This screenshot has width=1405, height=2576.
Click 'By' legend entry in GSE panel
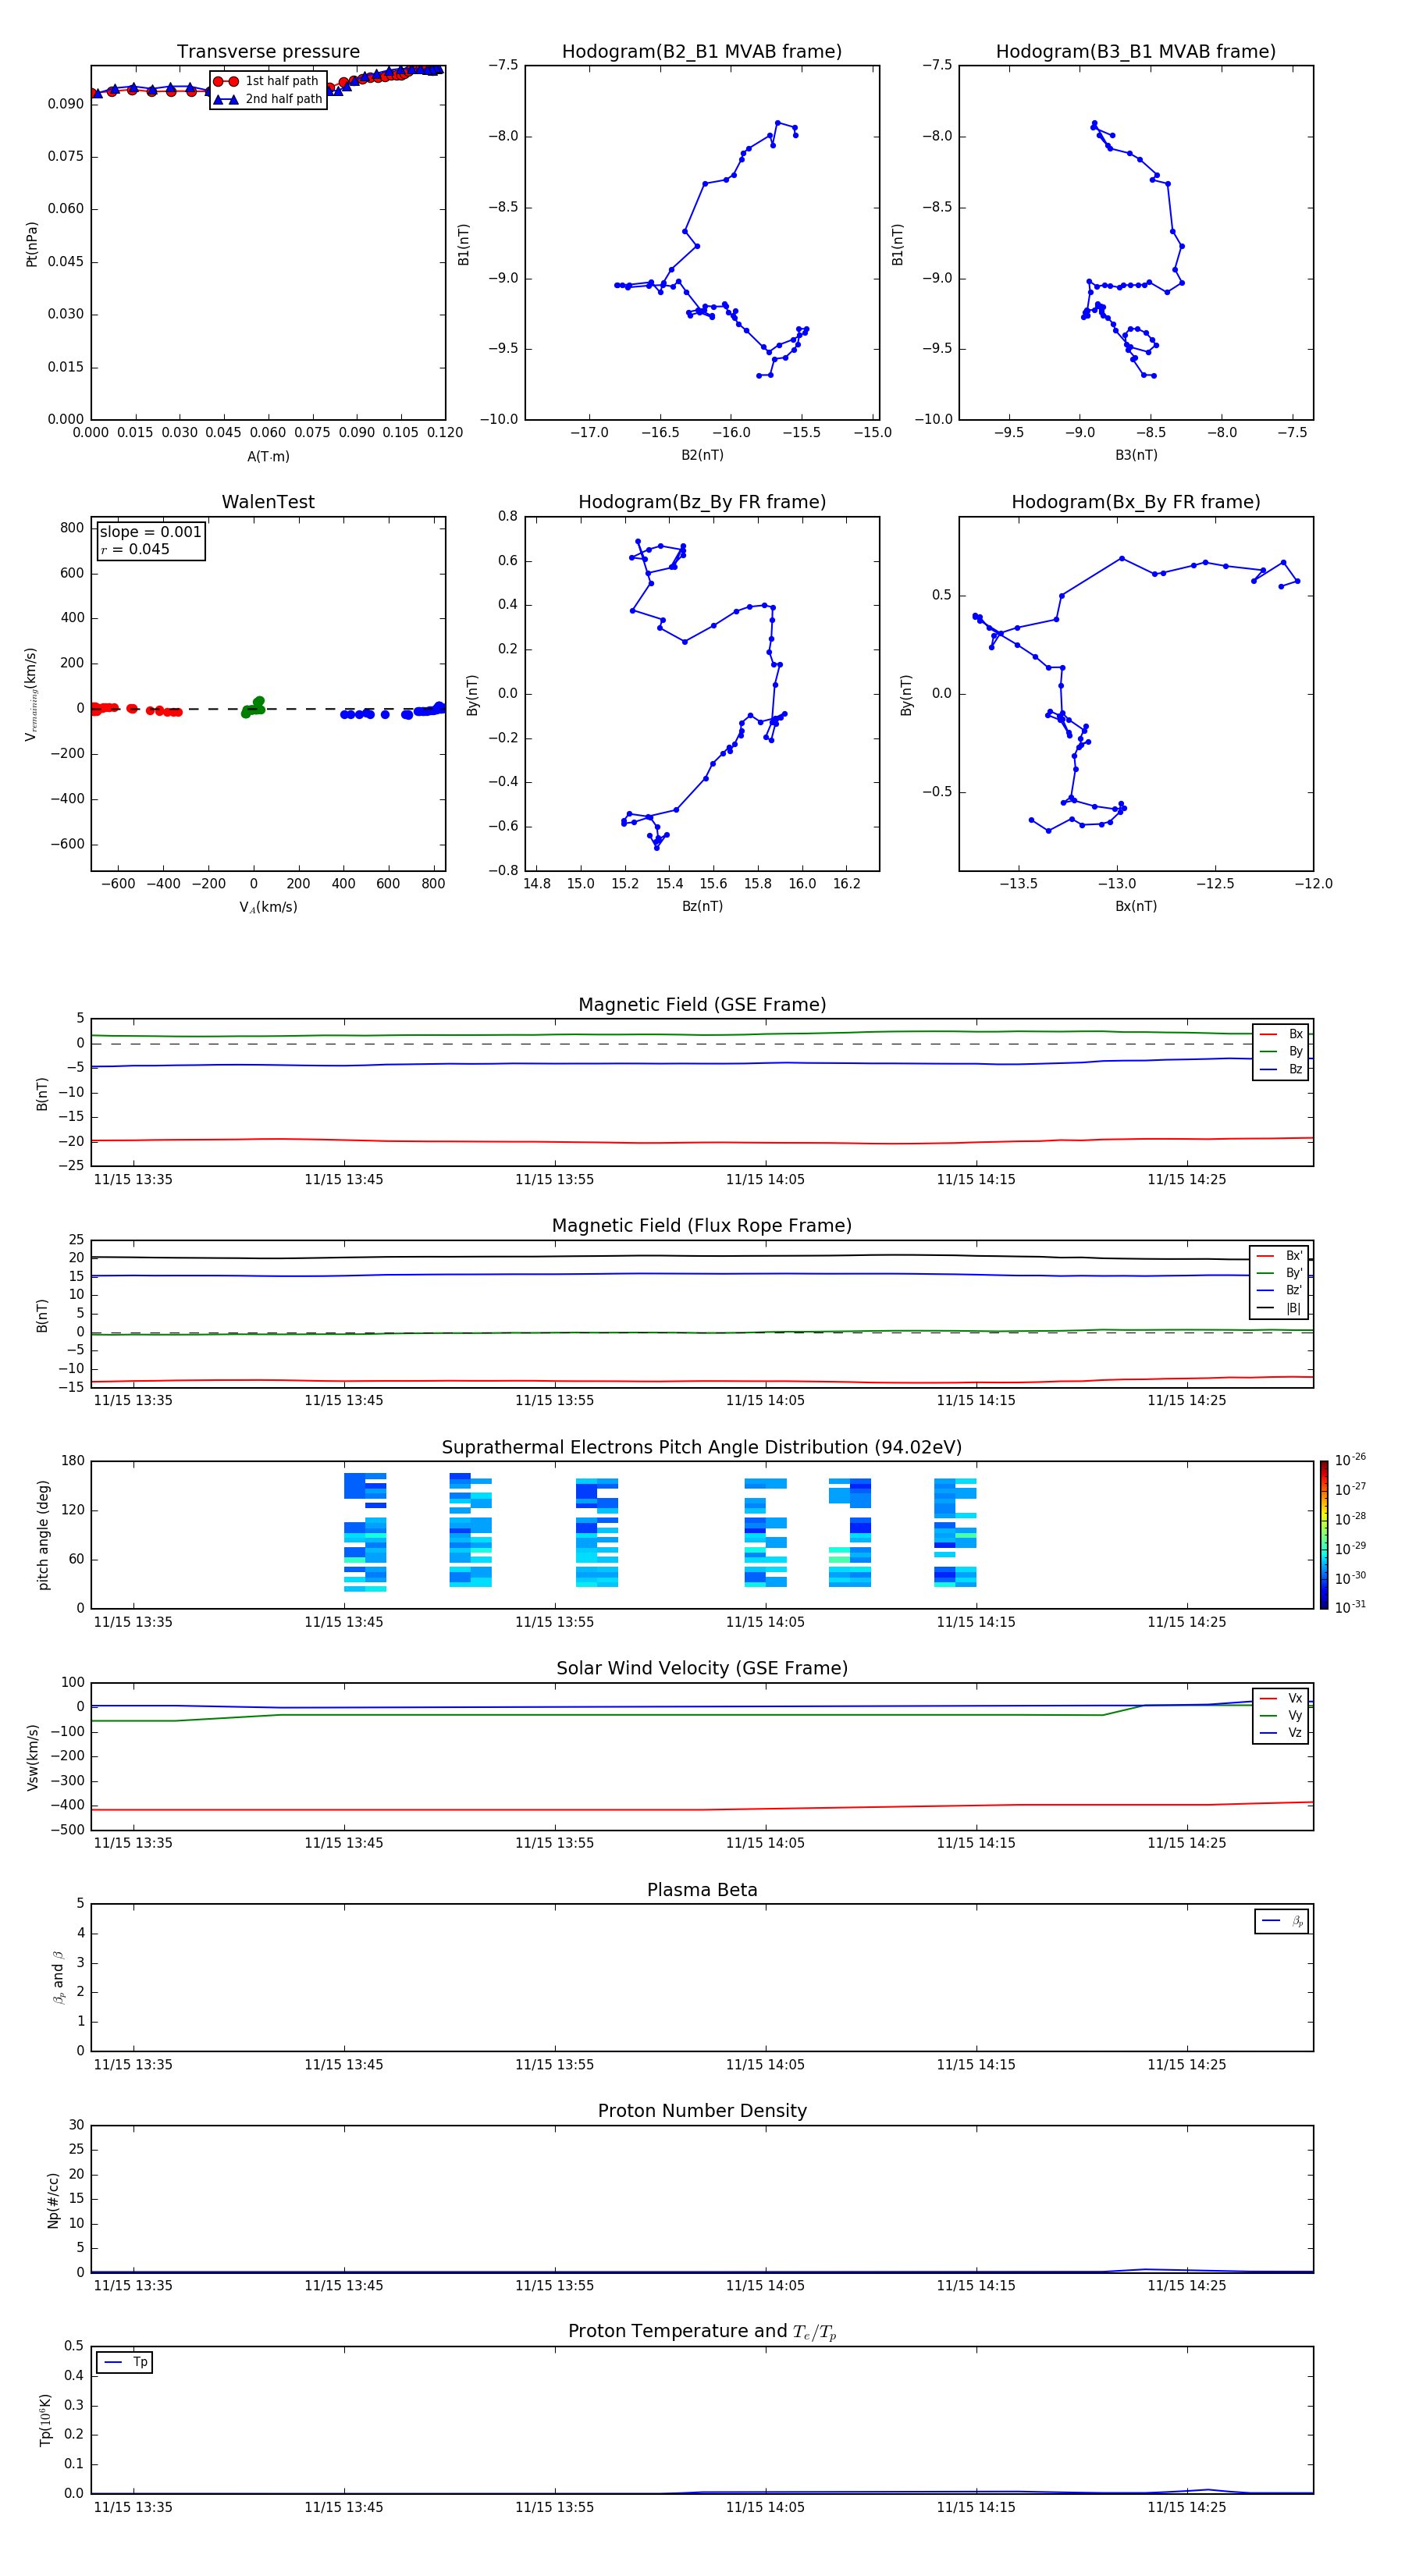point(1281,1052)
